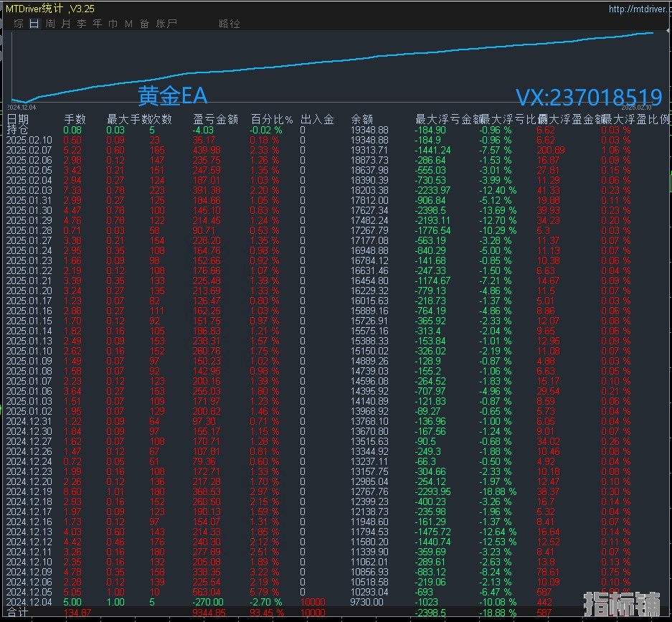Open the 季 quarterly tab
The width and height of the screenshot is (672, 622).
click(x=82, y=24)
